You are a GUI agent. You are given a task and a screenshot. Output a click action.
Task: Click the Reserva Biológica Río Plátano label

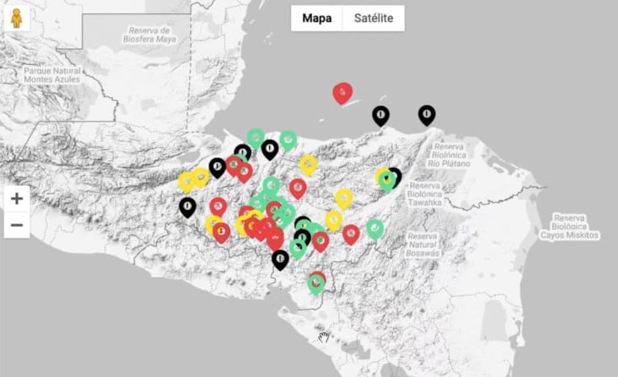pos(449,155)
